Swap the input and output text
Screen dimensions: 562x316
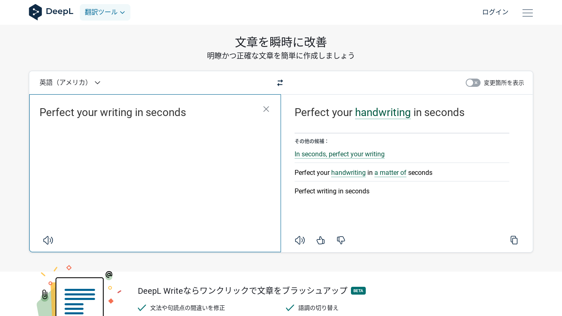click(x=280, y=83)
